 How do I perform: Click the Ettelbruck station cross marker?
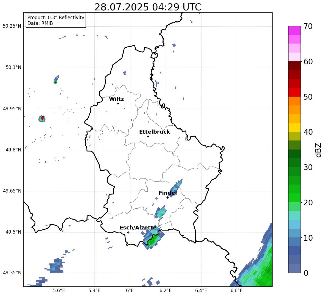coord(148,136)
